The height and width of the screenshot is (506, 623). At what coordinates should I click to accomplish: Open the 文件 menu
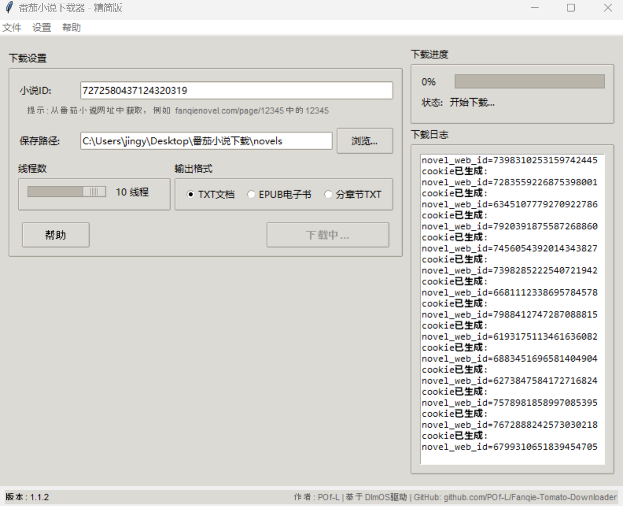point(12,27)
